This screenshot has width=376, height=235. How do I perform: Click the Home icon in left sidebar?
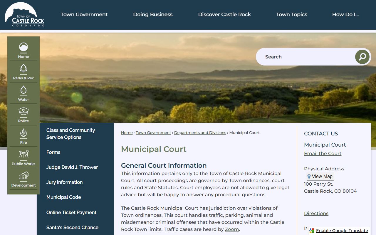[23, 47]
